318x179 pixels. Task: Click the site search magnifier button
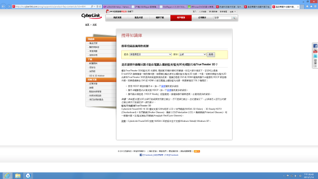[234, 18]
